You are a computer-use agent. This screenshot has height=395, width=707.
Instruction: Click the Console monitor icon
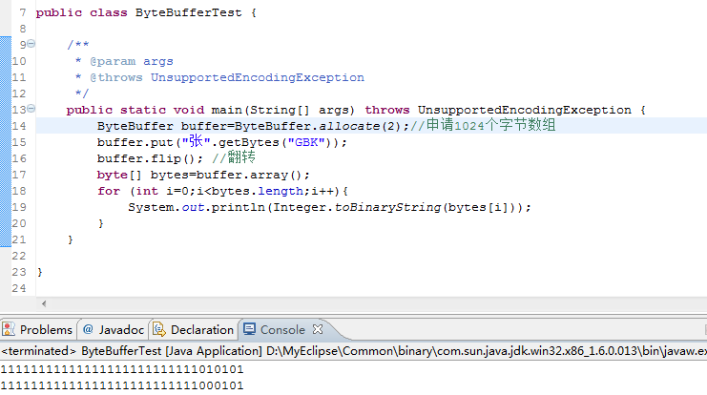click(249, 329)
